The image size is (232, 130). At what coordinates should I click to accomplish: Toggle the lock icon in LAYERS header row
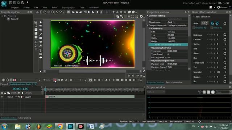pyautogui.click(x=5, y=93)
